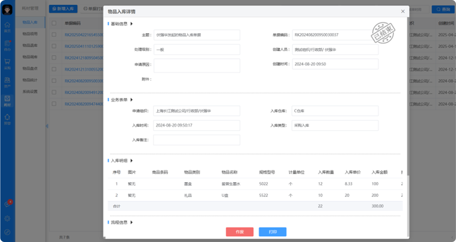Check the last row checkbox in list
456x242 pixels.
click(x=54, y=104)
